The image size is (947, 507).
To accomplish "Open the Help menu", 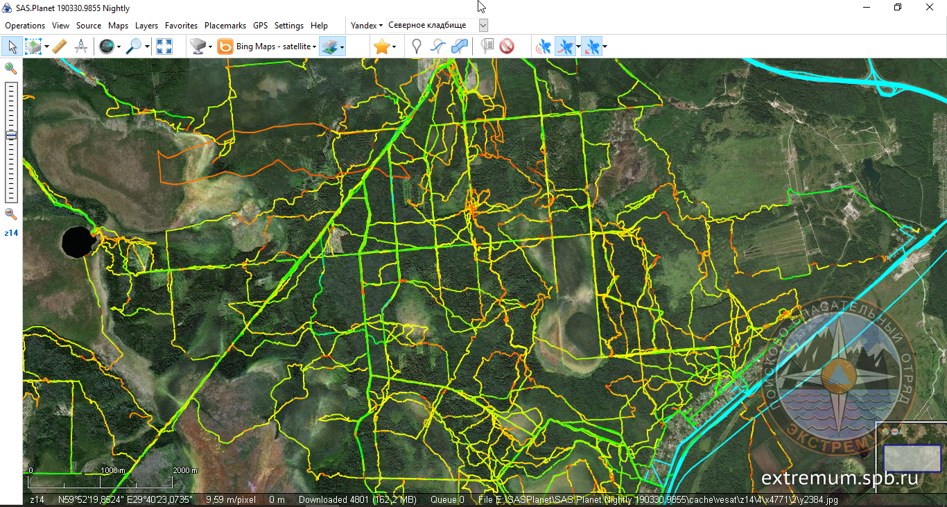I will (x=320, y=25).
